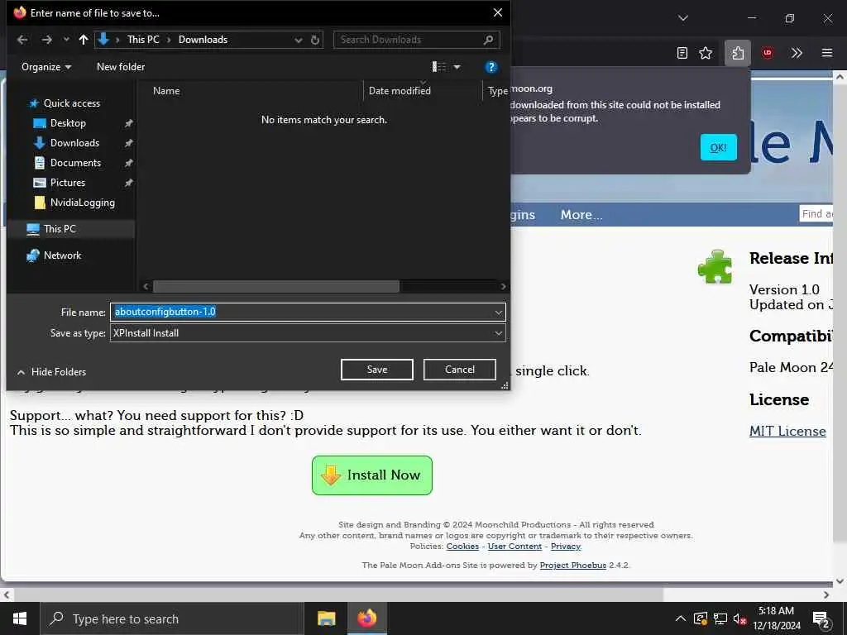Create a New folder

(121, 67)
